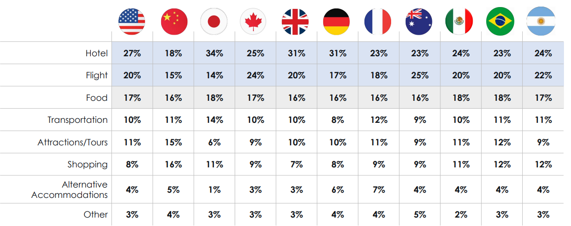Select the China flag icon

174,22
